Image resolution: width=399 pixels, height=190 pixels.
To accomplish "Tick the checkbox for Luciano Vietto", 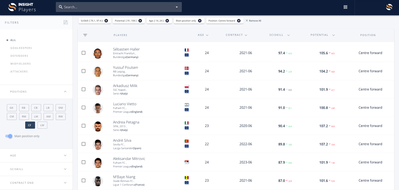I will coord(83,107).
